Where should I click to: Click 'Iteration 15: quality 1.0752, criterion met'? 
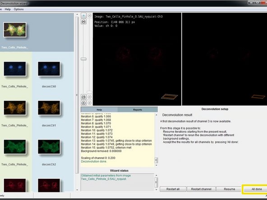pyautogui.click(x=106, y=148)
